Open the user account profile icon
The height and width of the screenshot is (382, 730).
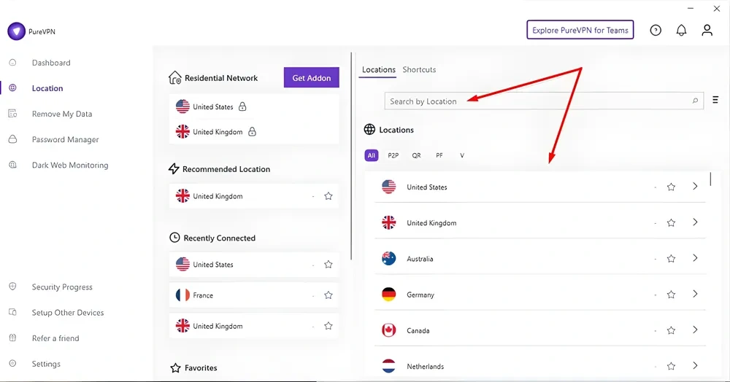click(707, 30)
